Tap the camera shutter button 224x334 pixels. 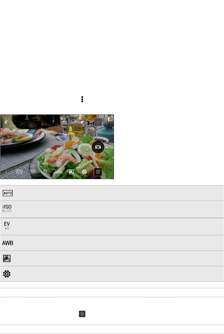coord(98,147)
